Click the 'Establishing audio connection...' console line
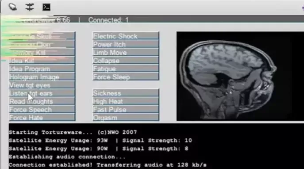 67,157
